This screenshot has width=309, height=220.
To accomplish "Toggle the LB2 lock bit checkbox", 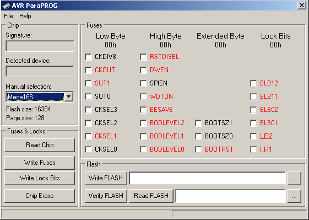I will pos(253,136).
